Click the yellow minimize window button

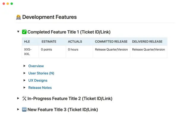click(8, 4)
